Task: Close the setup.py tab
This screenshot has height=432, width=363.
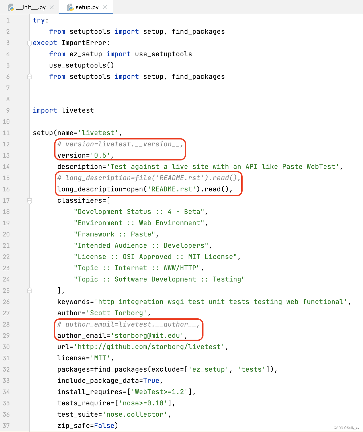Action: pos(105,7)
